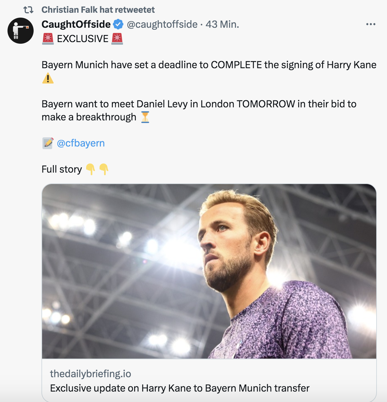Click the CaughtOffside profile avatar

[x=21, y=31]
